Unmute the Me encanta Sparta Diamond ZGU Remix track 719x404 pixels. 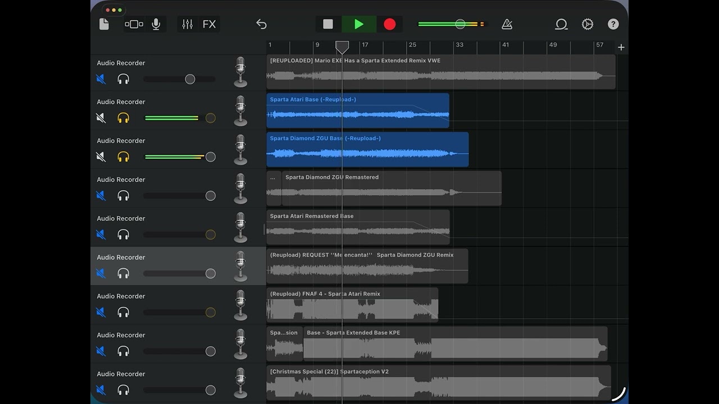[101, 273]
